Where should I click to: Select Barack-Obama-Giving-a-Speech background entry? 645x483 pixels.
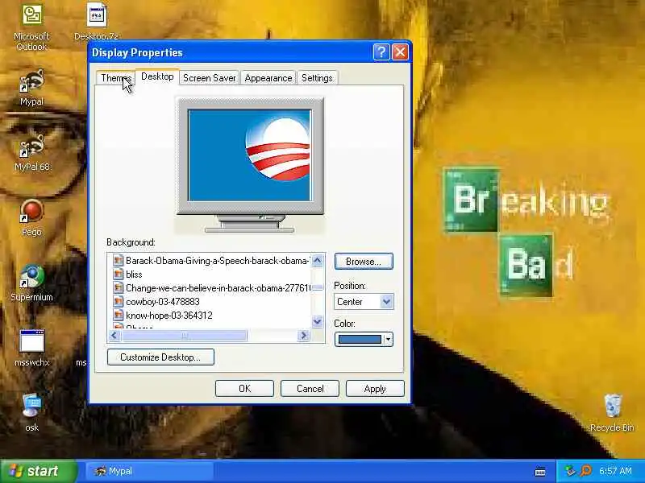tap(210, 260)
